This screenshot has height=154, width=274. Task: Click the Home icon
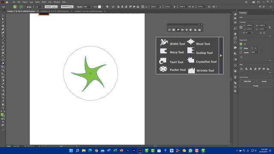coord(7,2)
